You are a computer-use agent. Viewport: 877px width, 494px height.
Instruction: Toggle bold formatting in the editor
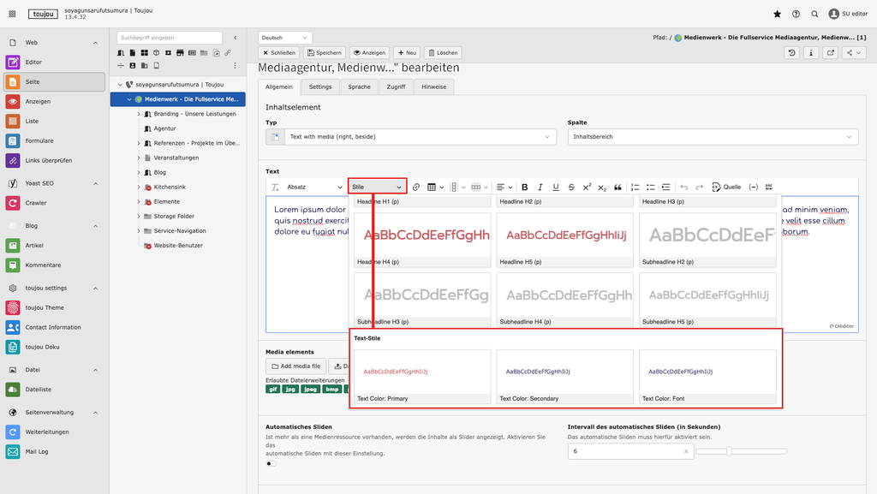click(x=525, y=187)
